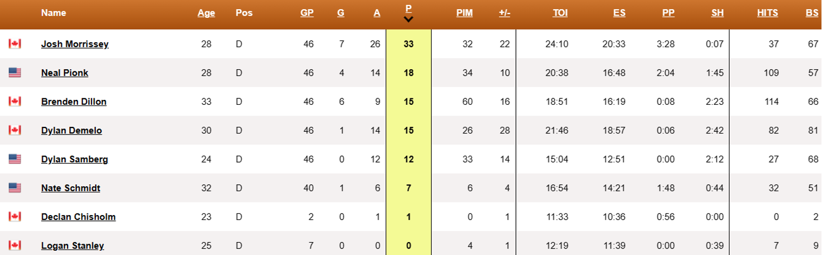Click US flag next to Nate Schmidt
The image size is (822, 255).
click(15, 188)
